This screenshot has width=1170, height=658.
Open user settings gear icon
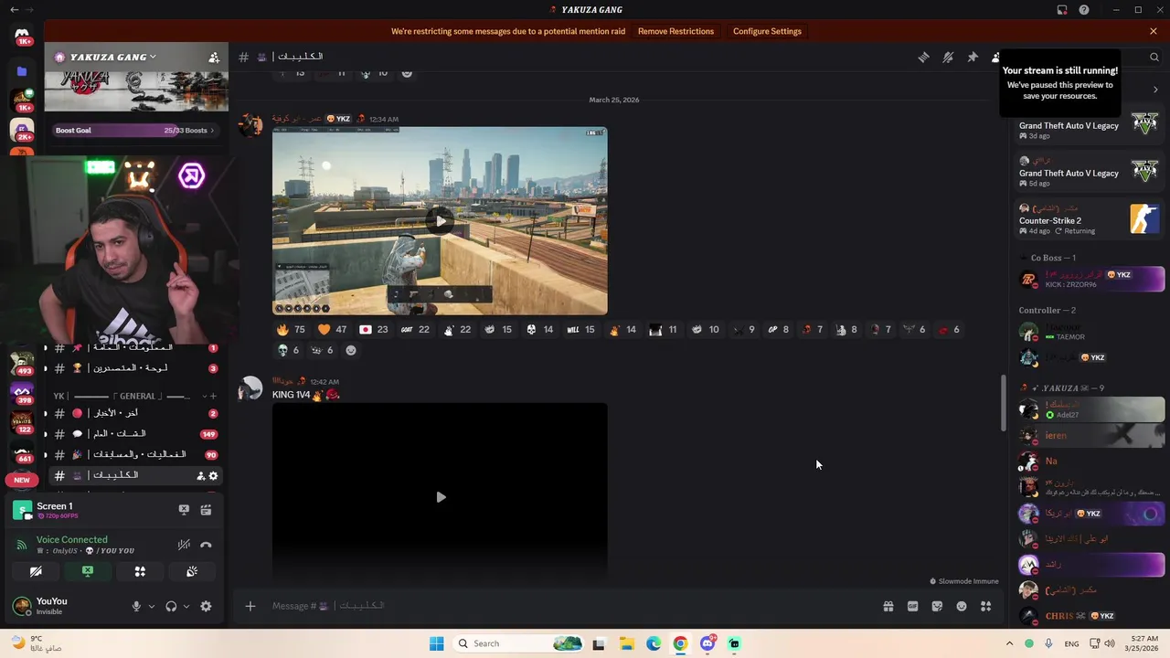[206, 606]
